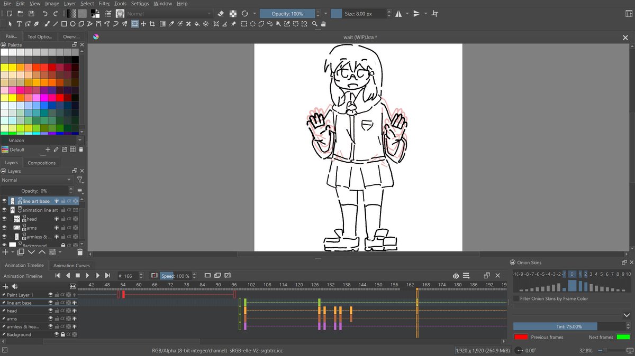Select the Crop tool
The height and width of the screenshot is (356, 635).
click(x=152, y=24)
